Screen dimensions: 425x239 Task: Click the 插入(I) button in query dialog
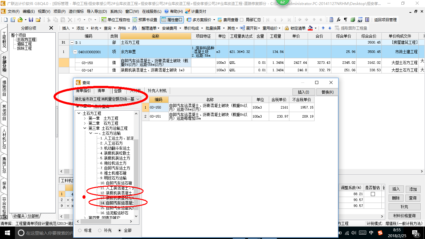pyautogui.click(x=304, y=92)
